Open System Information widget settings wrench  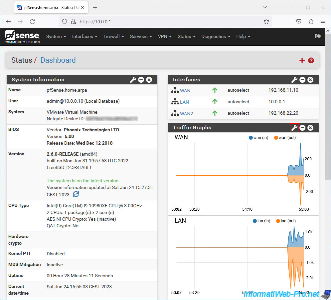coord(133,80)
